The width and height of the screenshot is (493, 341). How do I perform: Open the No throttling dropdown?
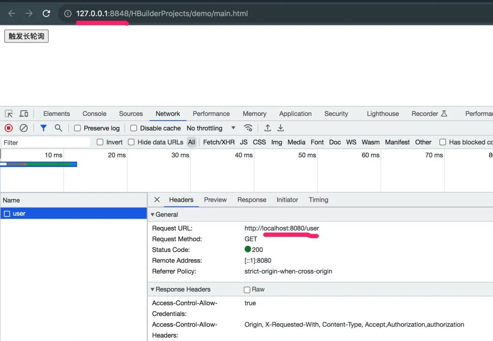tap(210, 128)
